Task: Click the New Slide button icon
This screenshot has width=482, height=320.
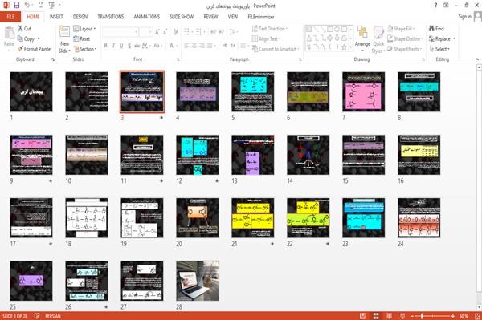Action: (x=64, y=33)
